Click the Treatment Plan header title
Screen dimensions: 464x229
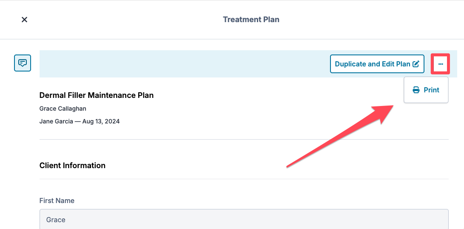[x=251, y=20]
